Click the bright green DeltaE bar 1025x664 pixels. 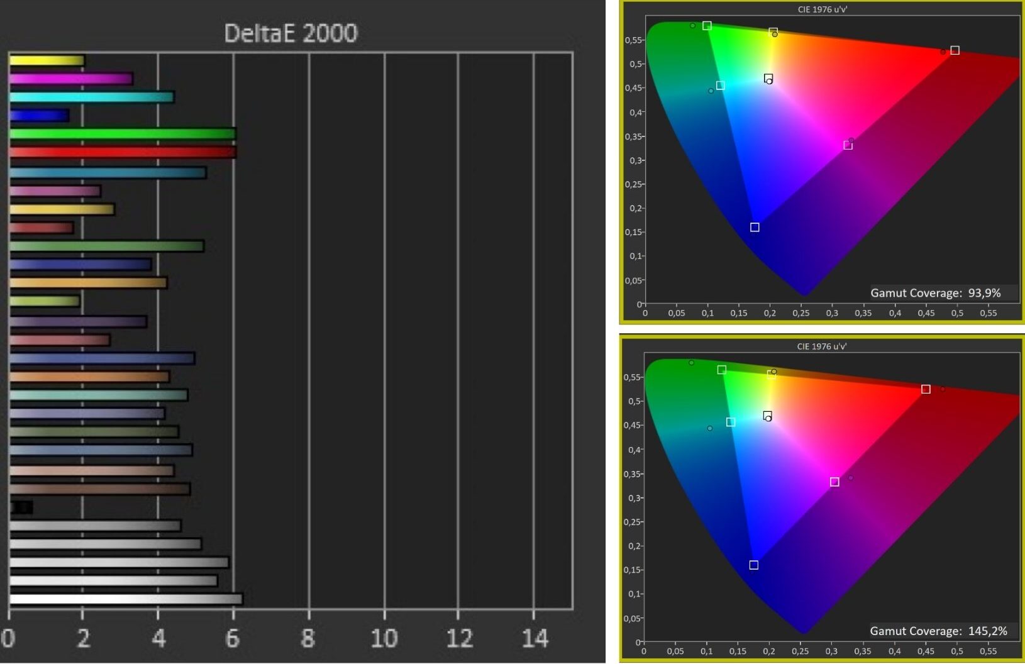[x=122, y=133]
